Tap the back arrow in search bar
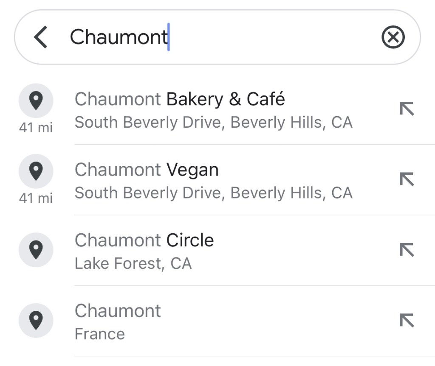 41,37
